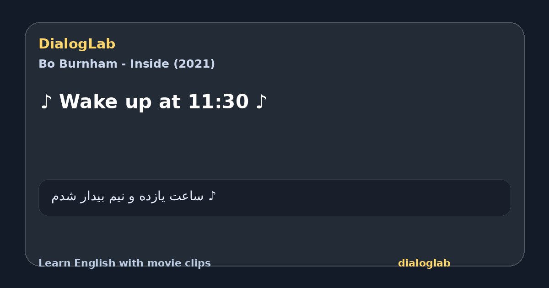The width and height of the screenshot is (549, 288).
Task: Select the time '11:30' in subtitle
Action: point(218,101)
